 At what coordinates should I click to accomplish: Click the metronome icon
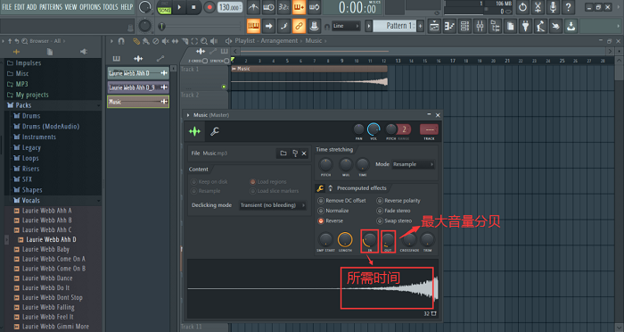tap(253, 7)
